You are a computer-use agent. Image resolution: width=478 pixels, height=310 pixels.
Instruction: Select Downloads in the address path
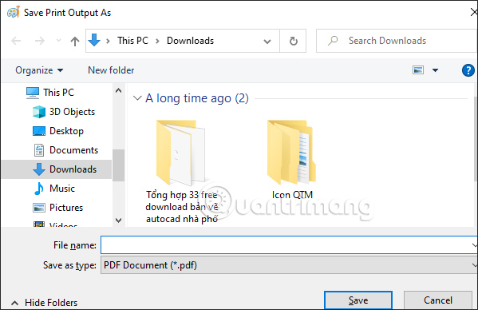190,41
